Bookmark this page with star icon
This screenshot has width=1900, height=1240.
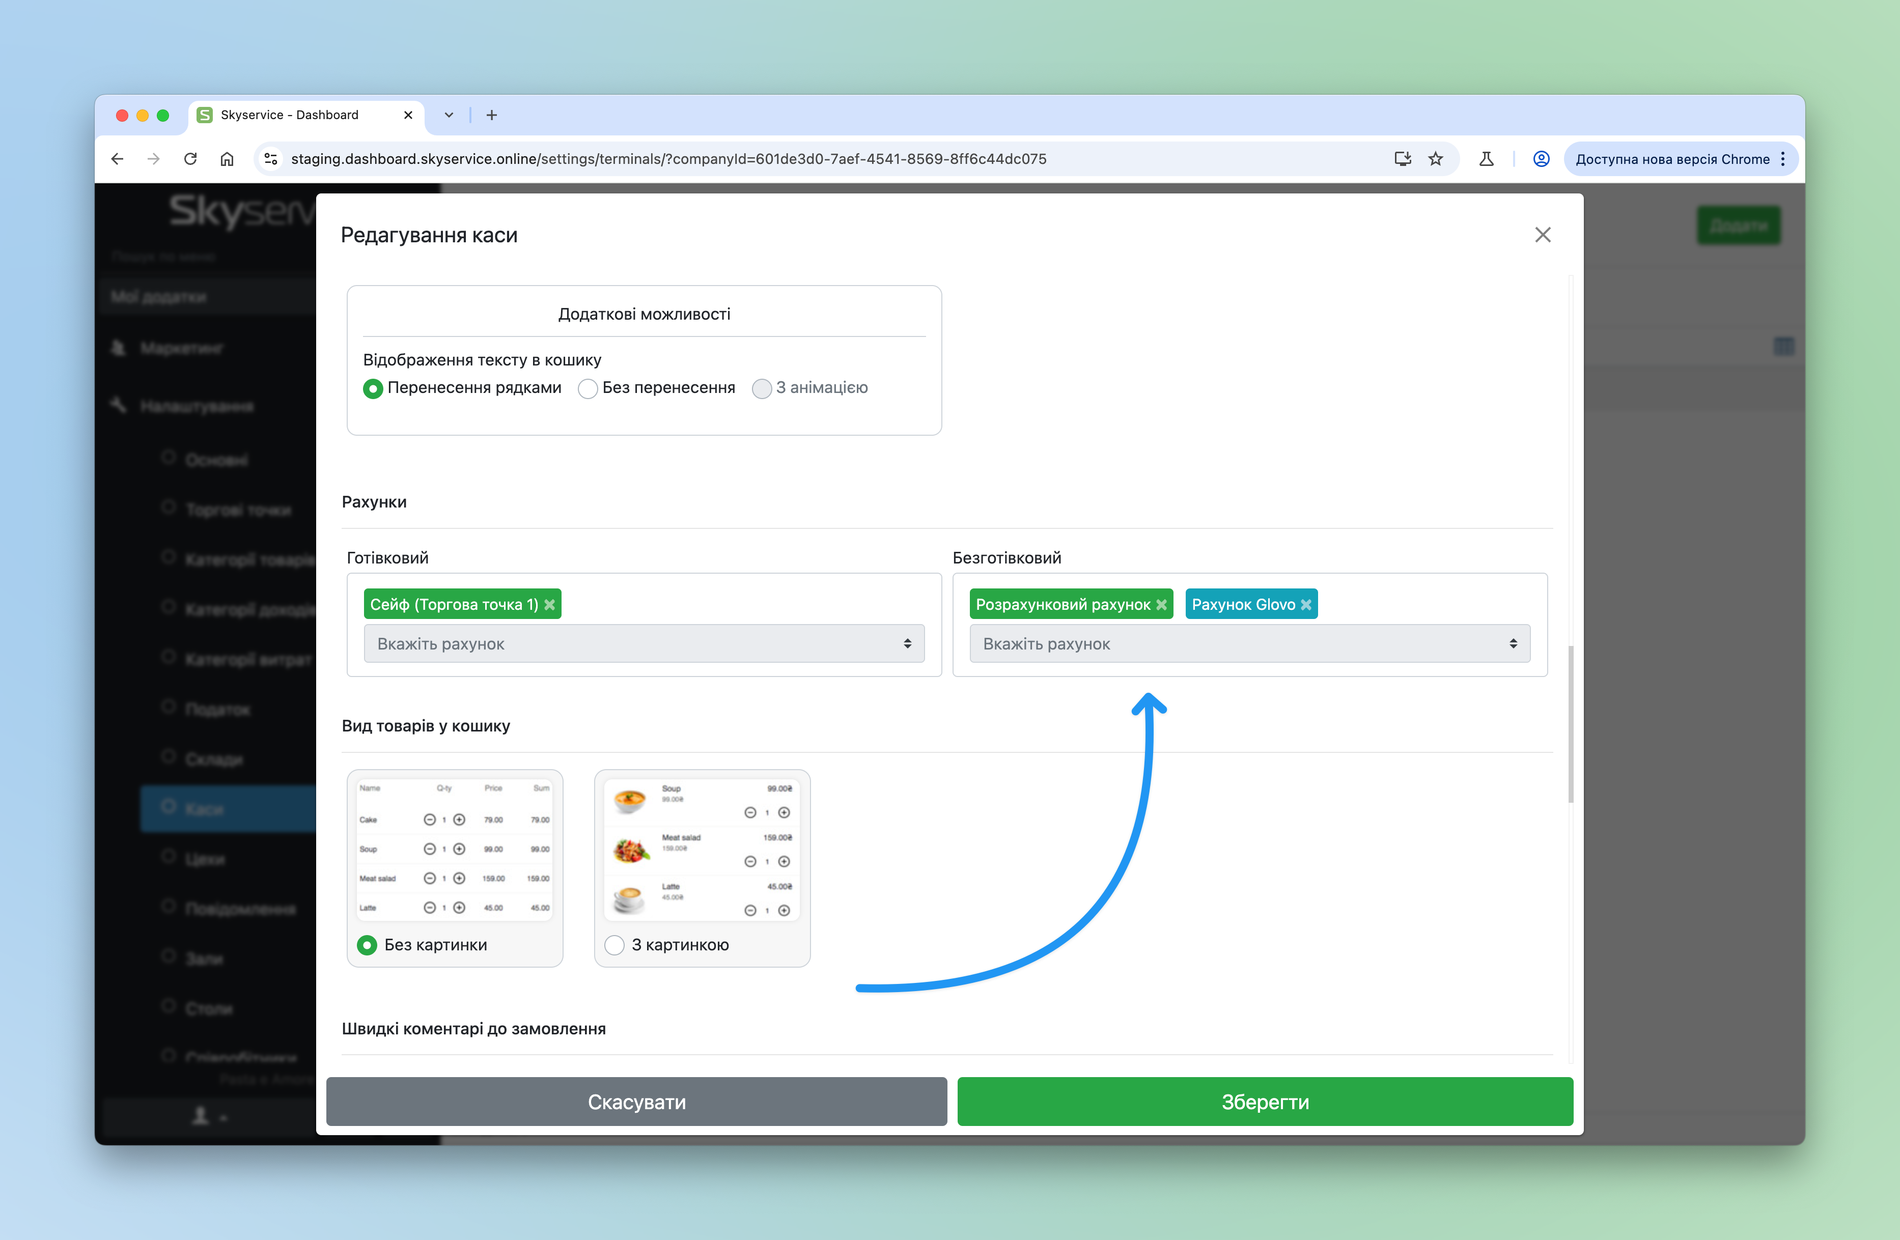1435,159
